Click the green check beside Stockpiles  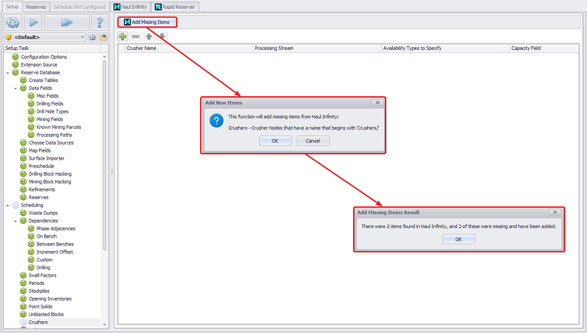coord(23,291)
